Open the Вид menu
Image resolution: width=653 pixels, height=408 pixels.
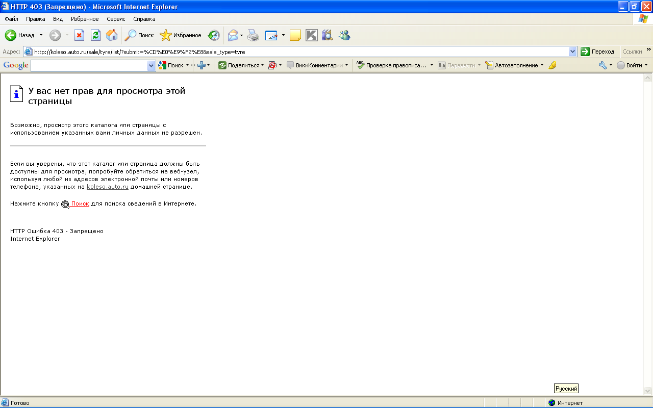58,19
